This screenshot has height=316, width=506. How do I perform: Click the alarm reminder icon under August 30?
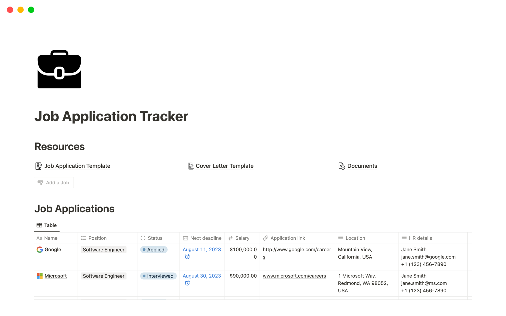pyautogui.click(x=187, y=283)
